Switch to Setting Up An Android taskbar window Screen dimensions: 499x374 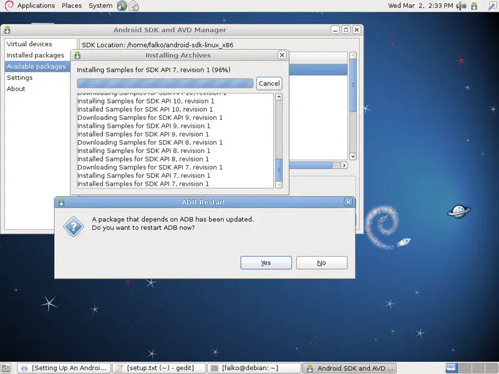64,368
